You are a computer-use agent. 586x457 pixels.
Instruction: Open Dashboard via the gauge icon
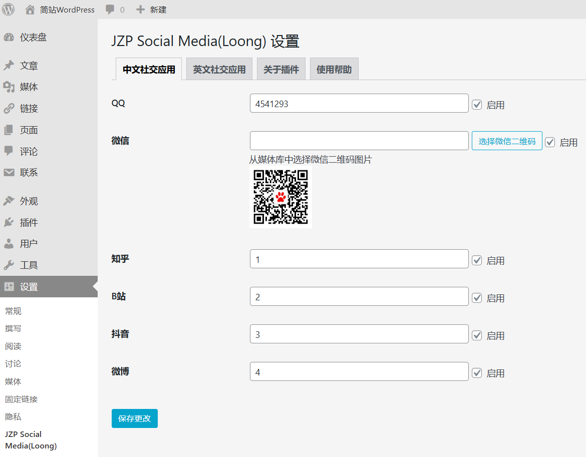tap(9, 38)
